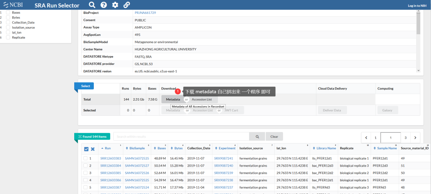
Task: Click the Source_material_ID column header
Action: [415, 148]
